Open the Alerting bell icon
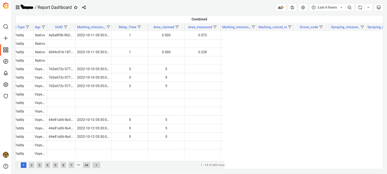Screen dimensions: 387x174 point(6,73)
